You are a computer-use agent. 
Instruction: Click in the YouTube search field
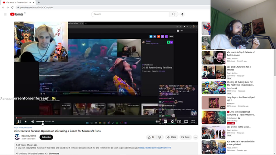point(130,14)
